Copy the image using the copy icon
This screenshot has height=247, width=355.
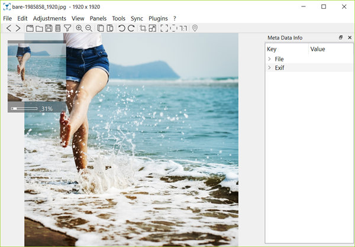pyautogui.click(x=101, y=28)
